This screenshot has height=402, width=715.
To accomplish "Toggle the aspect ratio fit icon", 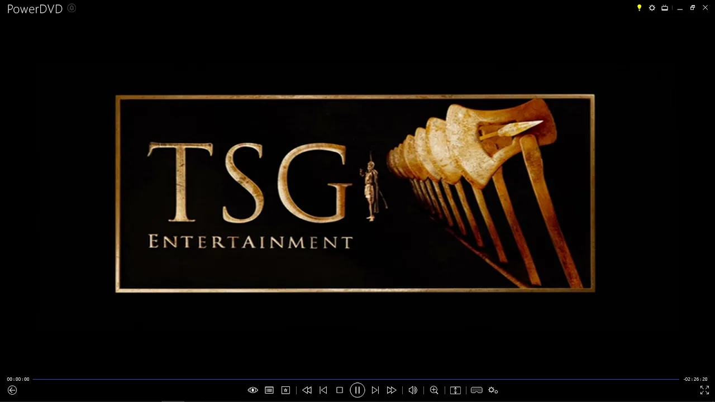I will pyautogui.click(x=455, y=390).
